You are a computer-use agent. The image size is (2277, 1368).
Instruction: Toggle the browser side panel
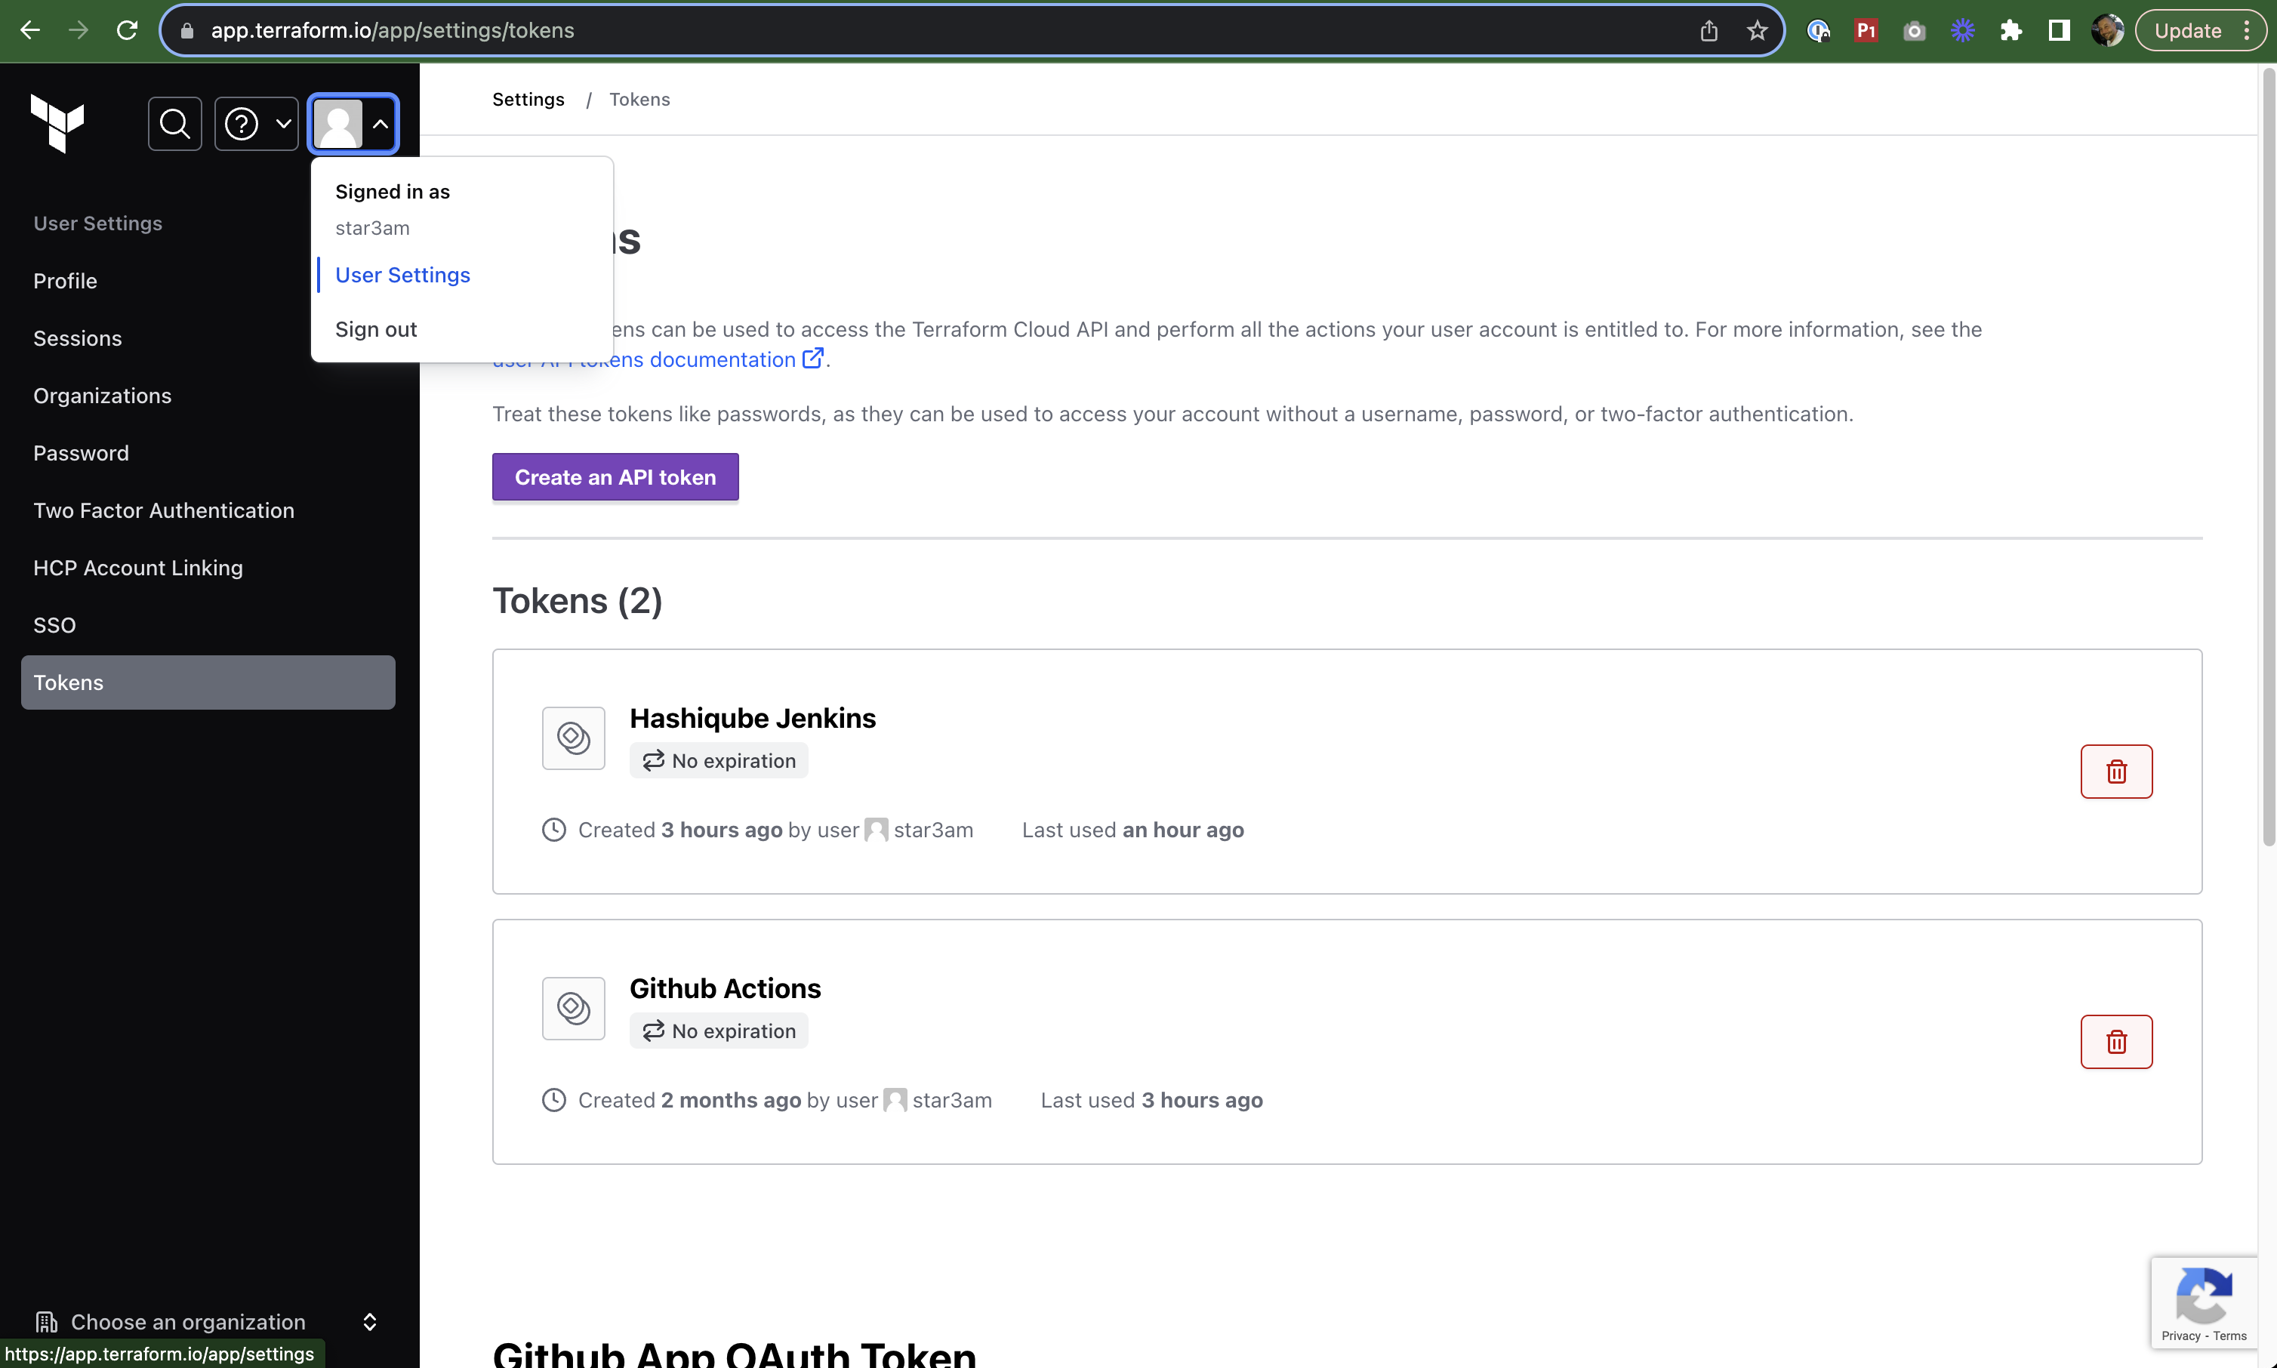tap(2059, 30)
